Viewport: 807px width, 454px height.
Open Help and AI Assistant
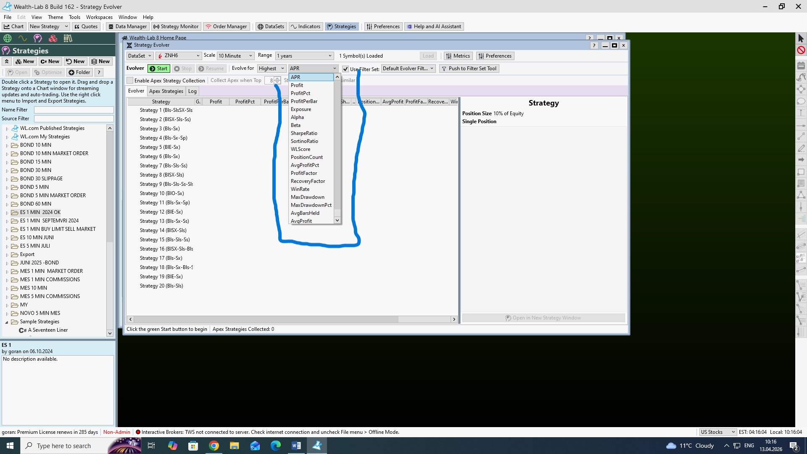coord(434,26)
